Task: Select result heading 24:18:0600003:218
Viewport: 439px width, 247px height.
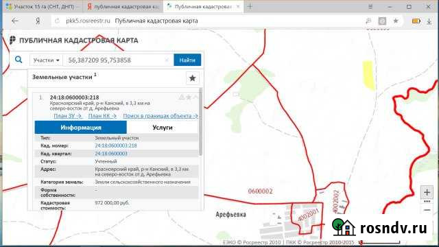Action: pos(75,97)
